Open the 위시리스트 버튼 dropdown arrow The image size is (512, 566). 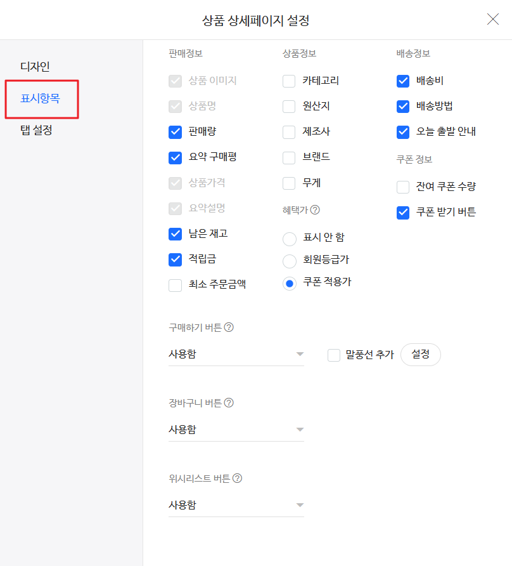pyautogui.click(x=300, y=505)
